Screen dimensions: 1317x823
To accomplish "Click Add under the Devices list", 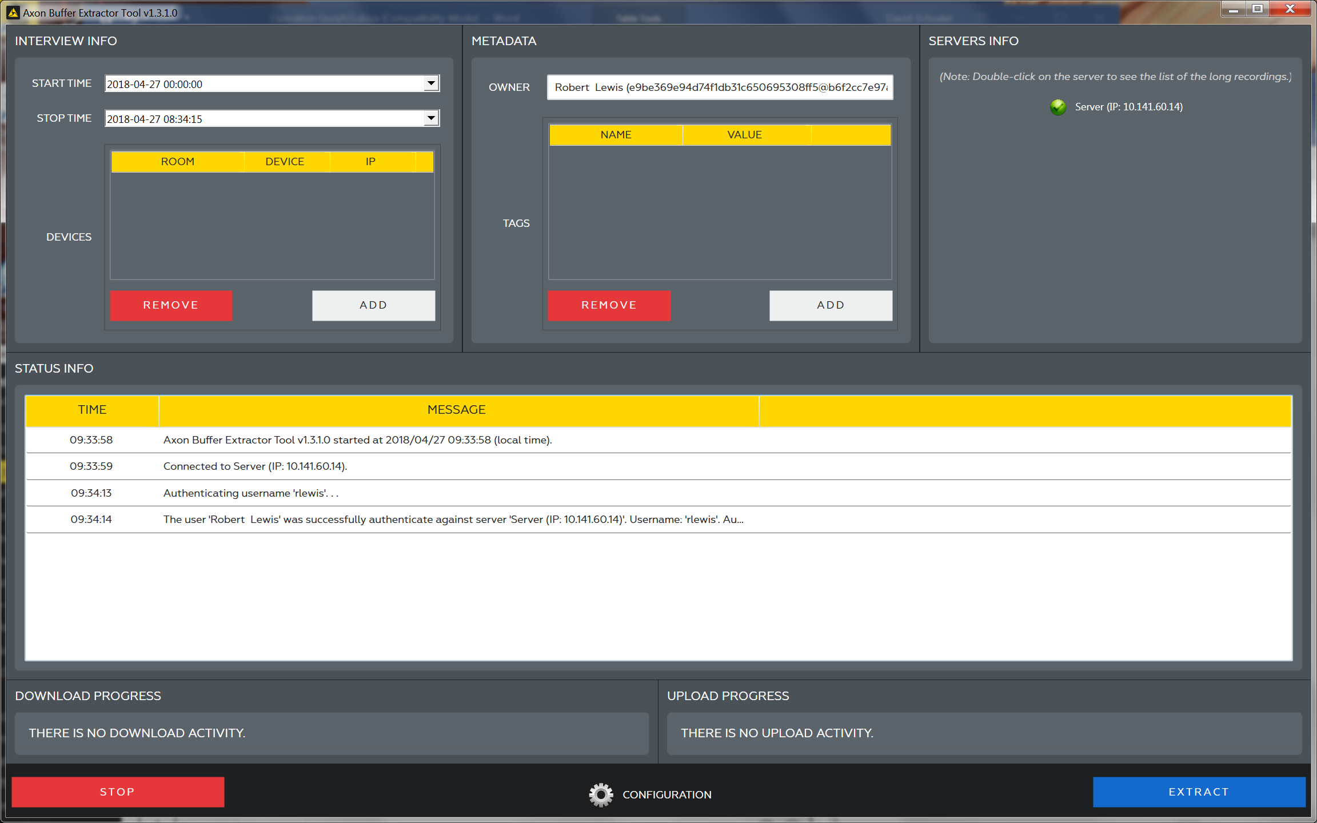I will 373,305.
